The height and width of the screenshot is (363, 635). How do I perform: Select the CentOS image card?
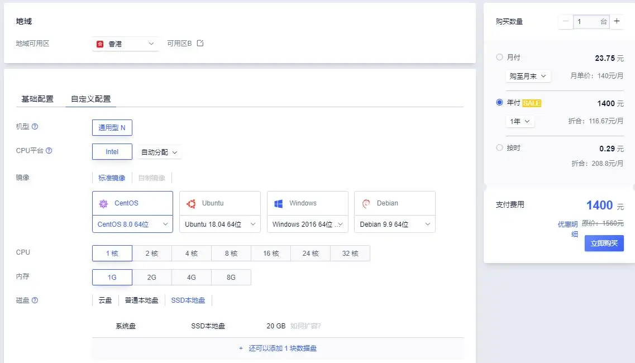pos(132,203)
